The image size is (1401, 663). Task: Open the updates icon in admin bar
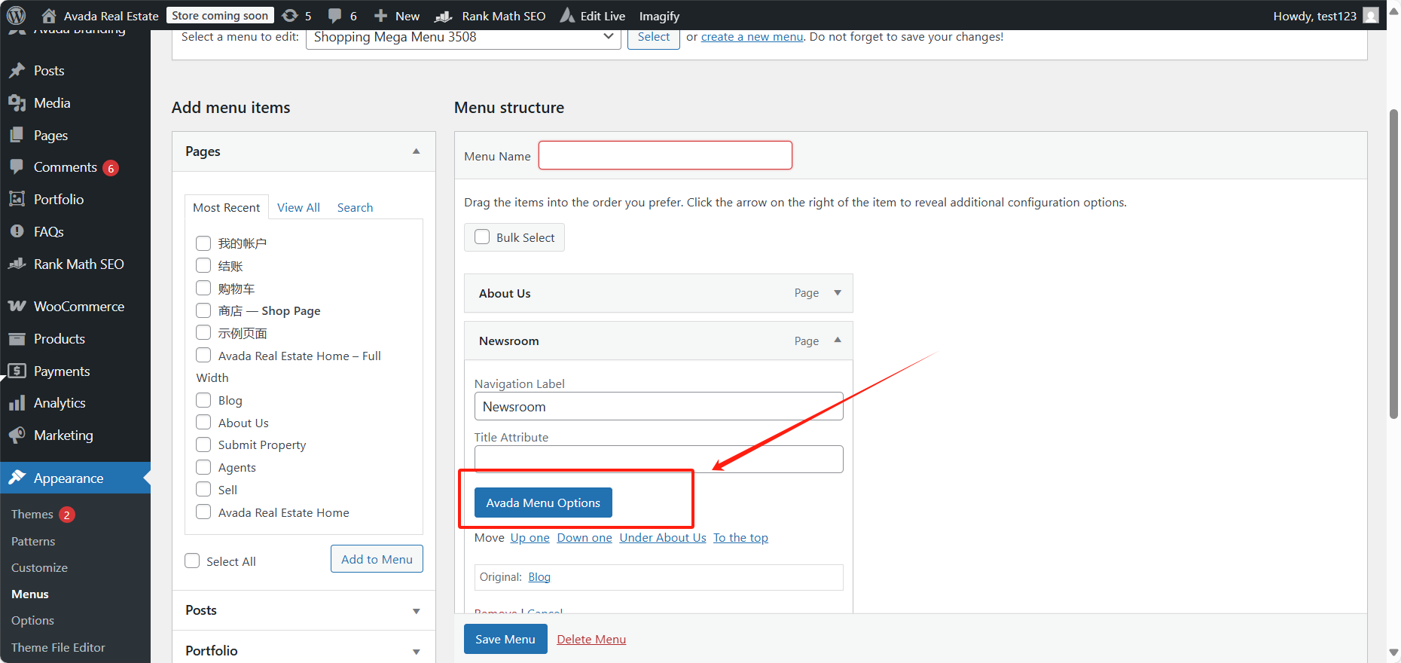[x=290, y=16]
